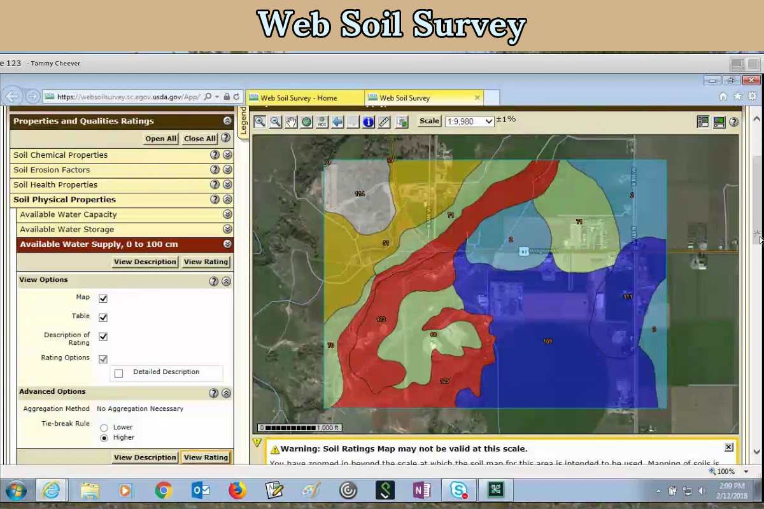Click Close All in Properties panel
The height and width of the screenshot is (509, 764).
pyautogui.click(x=199, y=138)
